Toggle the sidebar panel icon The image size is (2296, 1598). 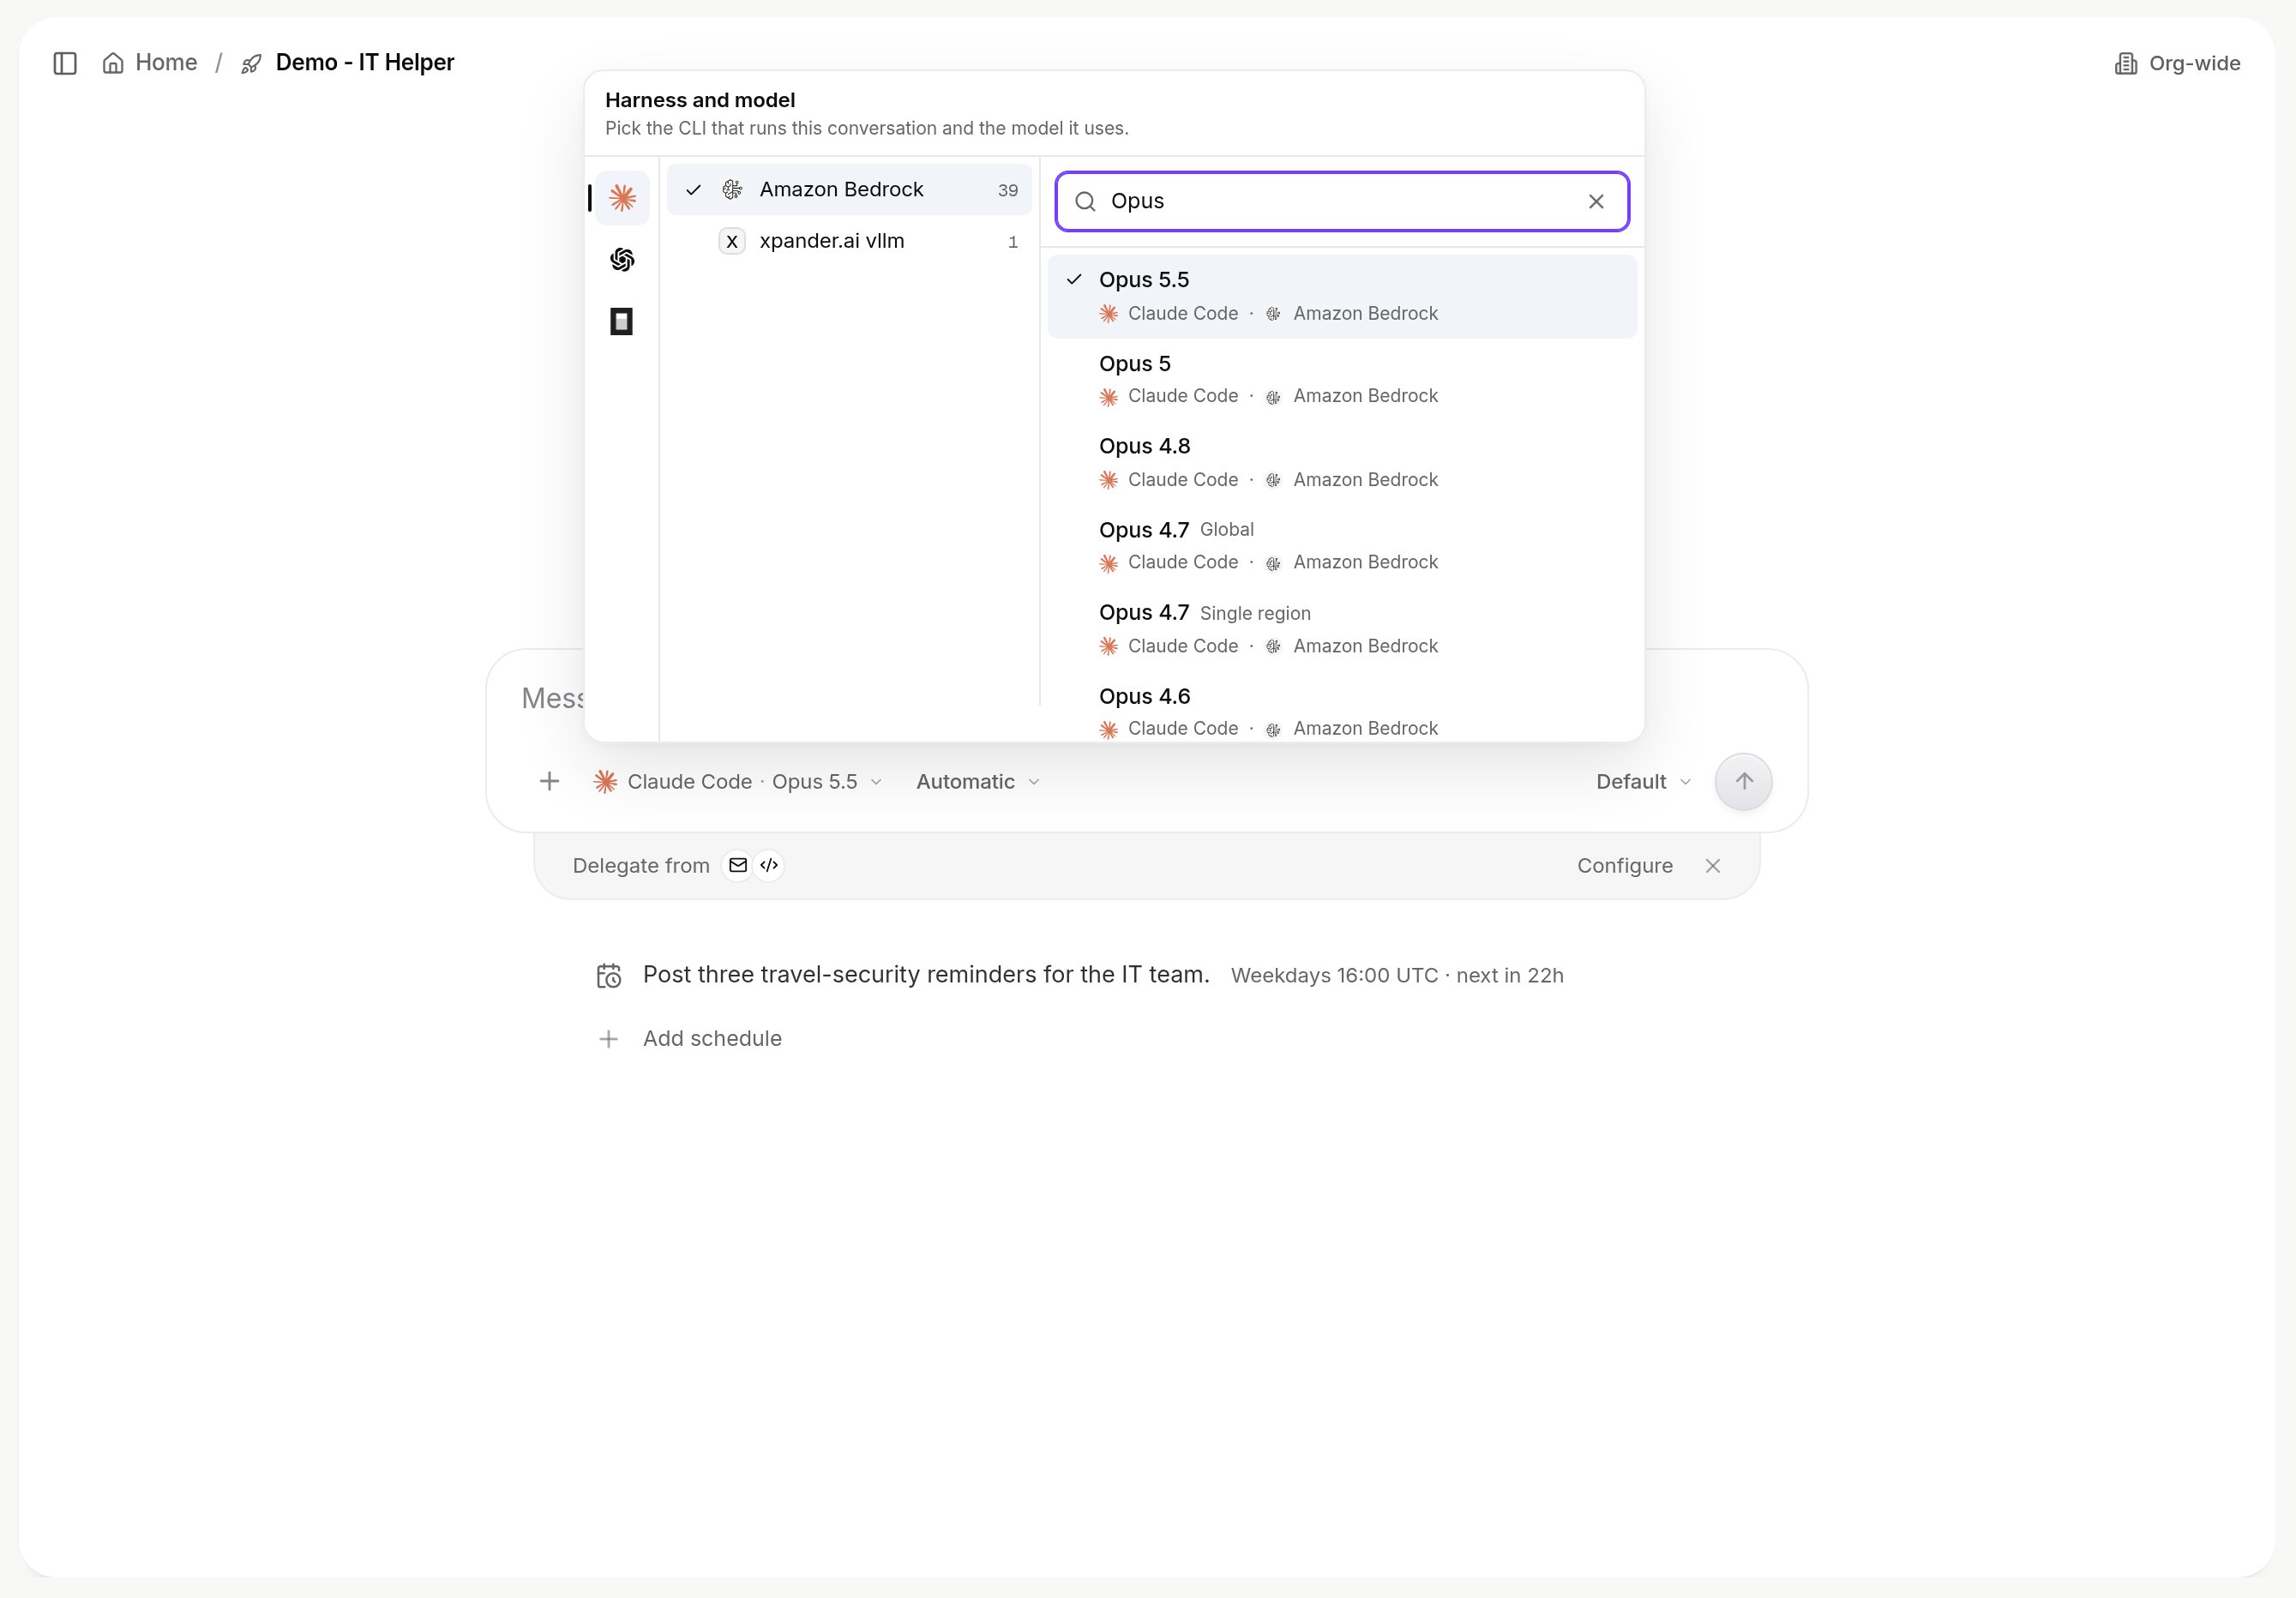pos(65,63)
